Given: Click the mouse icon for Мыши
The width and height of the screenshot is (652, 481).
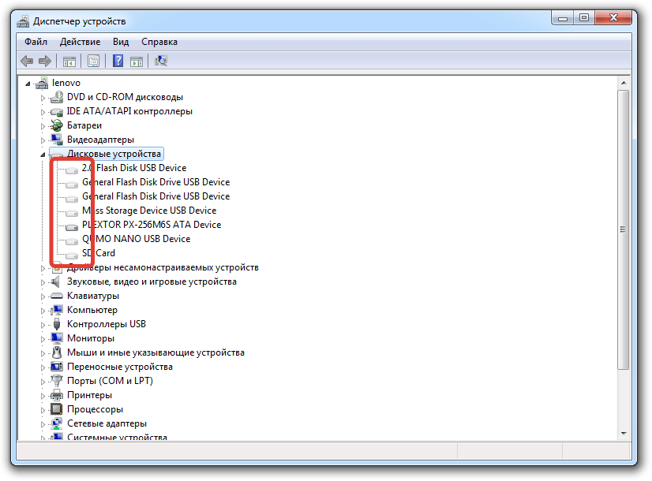Looking at the screenshot, I should pyautogui.click(x=57, y=352).
